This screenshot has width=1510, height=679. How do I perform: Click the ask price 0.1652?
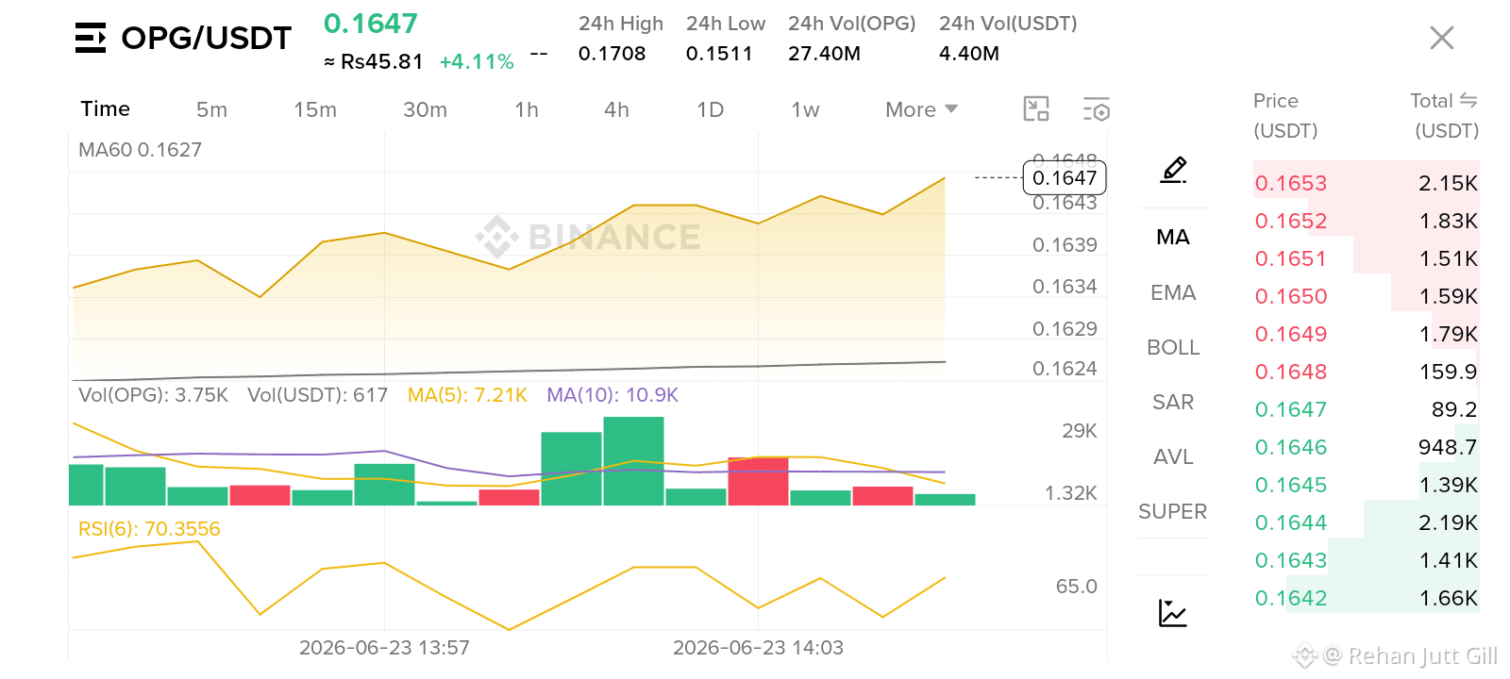coord(1291,221)
